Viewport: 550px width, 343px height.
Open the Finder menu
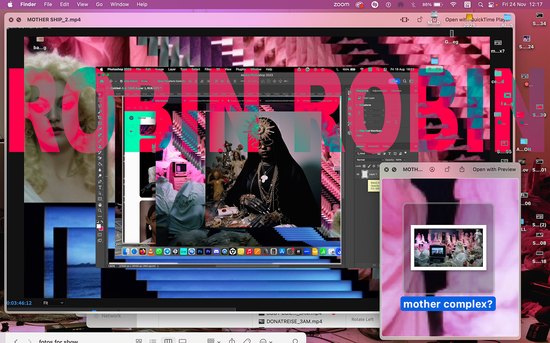(28, 4)
